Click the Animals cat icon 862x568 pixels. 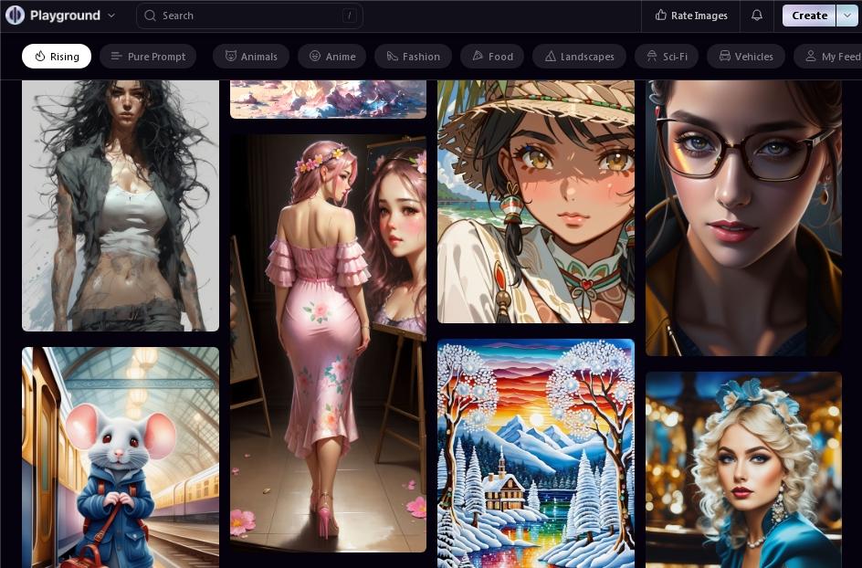point(231,57)
